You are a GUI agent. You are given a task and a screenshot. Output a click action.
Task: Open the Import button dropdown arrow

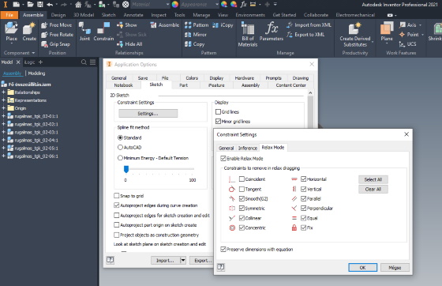point(183,261)
